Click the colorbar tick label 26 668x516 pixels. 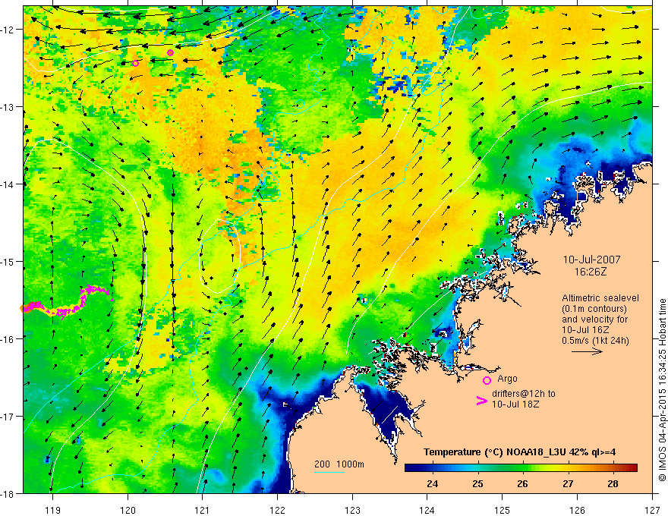coord(522,483)
